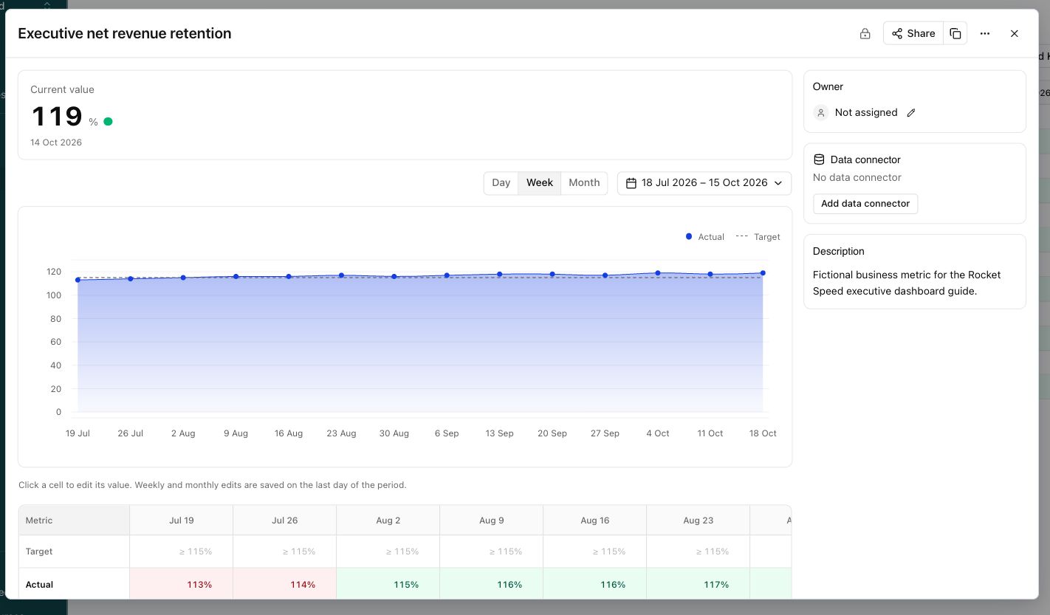
Task: Toggle the Actual series in legend
Action: [x=705, y=237]
